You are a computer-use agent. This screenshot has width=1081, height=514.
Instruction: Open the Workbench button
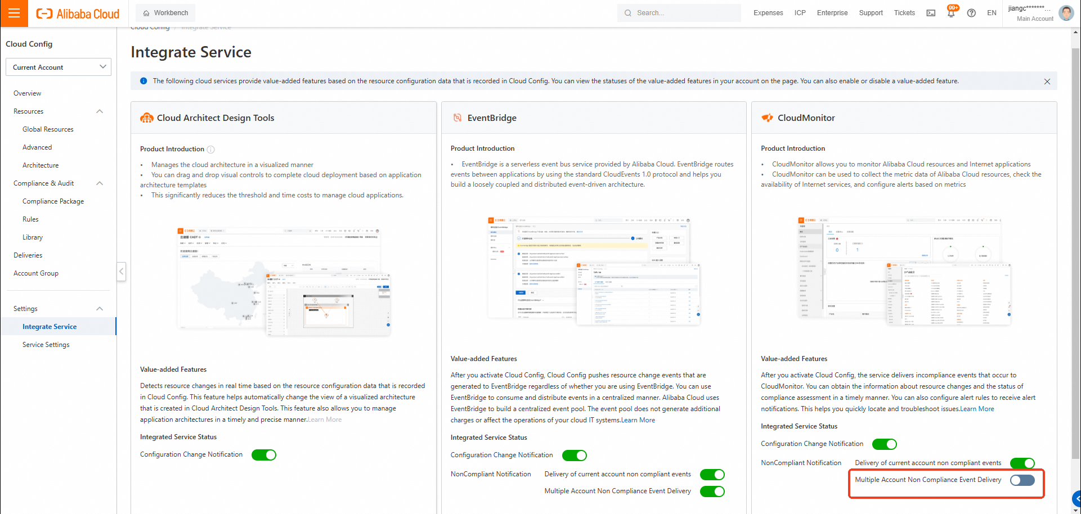[165, 13]
